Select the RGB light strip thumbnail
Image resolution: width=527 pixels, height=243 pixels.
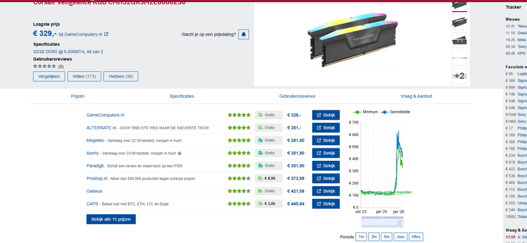pos(459,58)
